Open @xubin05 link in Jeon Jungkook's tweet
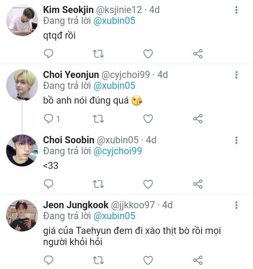Image resolution: width=253 pixels, height=269 pixels. 114,216
